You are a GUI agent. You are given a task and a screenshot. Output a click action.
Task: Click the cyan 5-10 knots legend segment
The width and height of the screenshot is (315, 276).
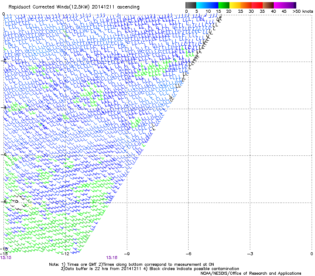coord(202,5)
